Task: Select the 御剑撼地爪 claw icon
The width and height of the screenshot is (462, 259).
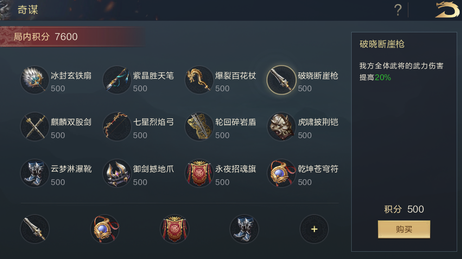Action: pos(117,173)
